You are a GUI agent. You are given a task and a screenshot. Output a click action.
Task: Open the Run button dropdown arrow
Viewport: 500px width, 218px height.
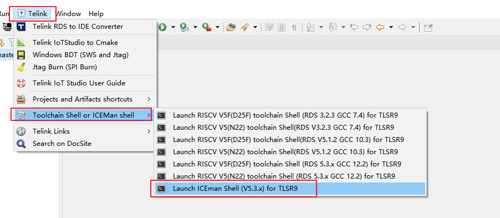[x=173, y=27]
